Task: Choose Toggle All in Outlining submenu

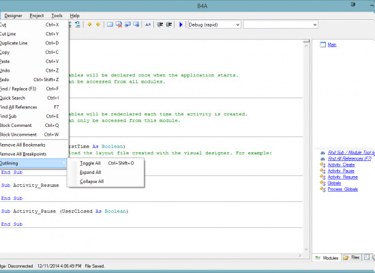Action: (x=106, y=163)
